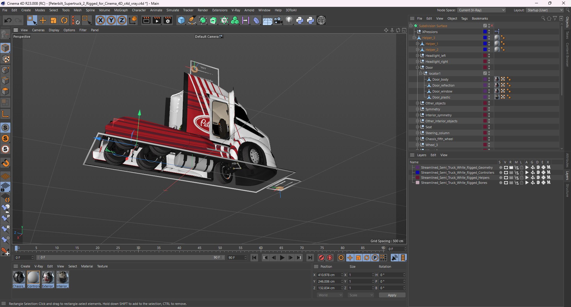This screenshot has height=307, width=571.
Task: Open material manager Create menu
Action: (x=25, y=266)
